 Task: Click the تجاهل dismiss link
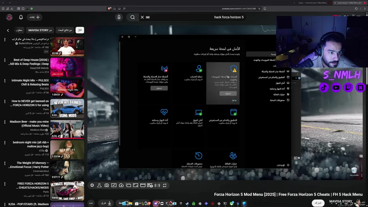[234, 100]
